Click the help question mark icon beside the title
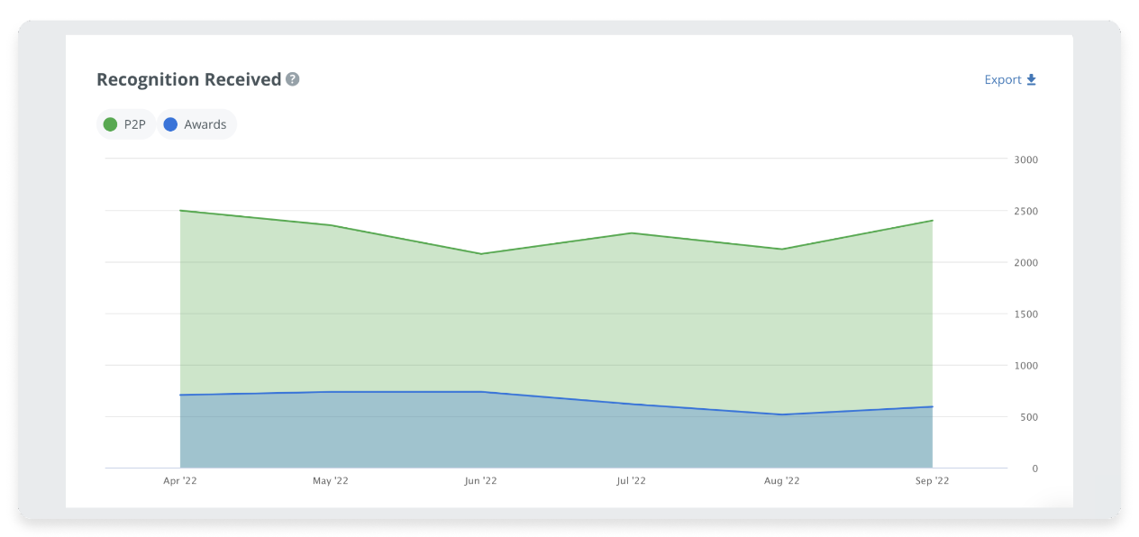The height and width of the screenshot is (537, 1139). 291,79
